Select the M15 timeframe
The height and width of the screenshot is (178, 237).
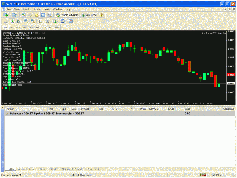coord(18,28)
